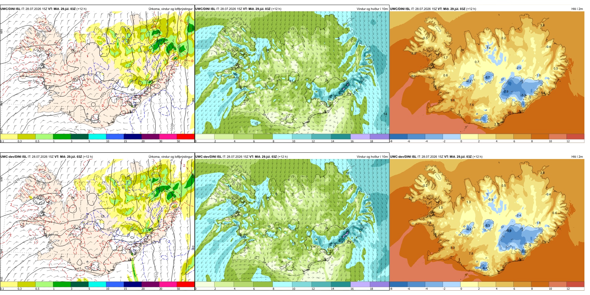This screenshot has width=590, height=295.
Task: Click the magenta 30–50 swatch in UWC precipitation legend
Action: pos(168,136)
